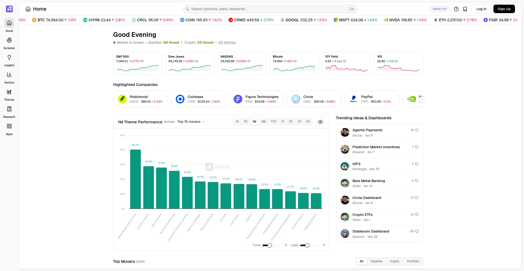Like the Agentic Payments idea heart
This screenshot has height=271, width=524.
[417, 130]
